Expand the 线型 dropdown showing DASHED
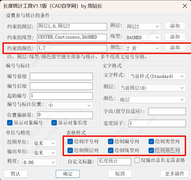The width and height of the screenshot is (191, 180). tap(143, 37)
